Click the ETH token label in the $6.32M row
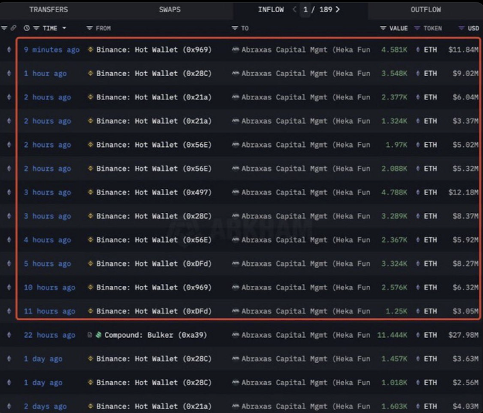Image resolution: width=483 pixels, height=413 pixels. coord(430,287)
